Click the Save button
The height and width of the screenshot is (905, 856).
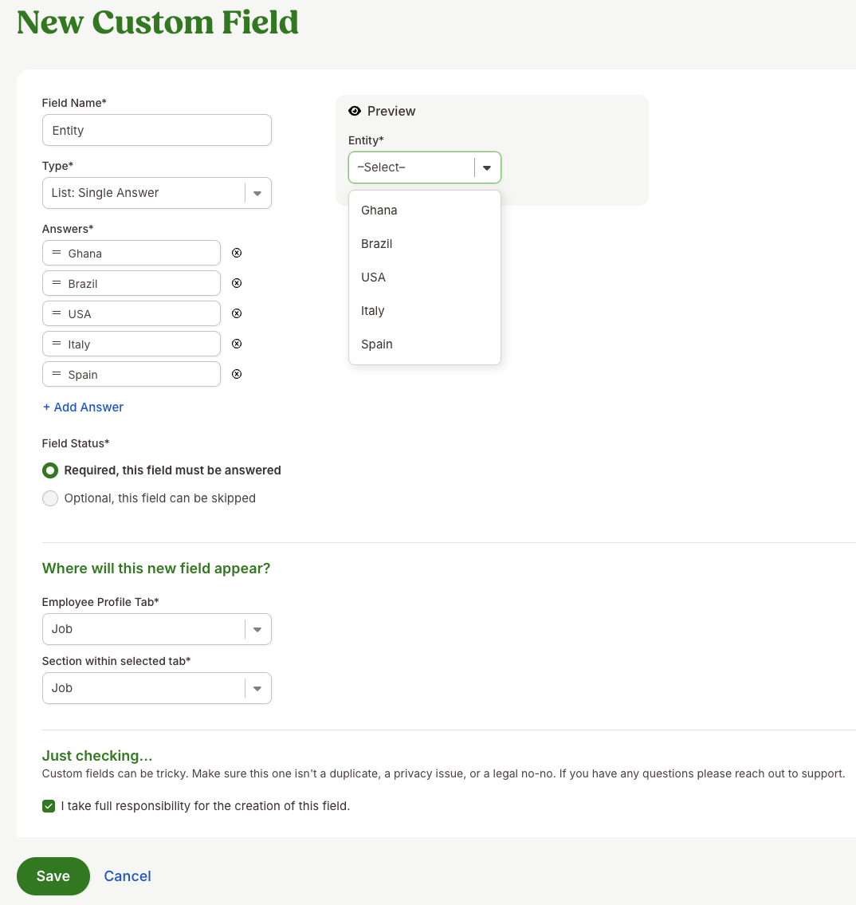(x=53, y=875)
